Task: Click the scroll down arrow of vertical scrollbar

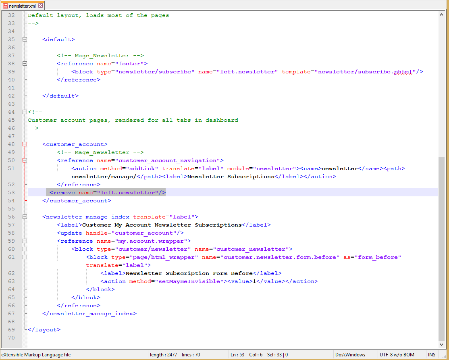Action: pyautogui.click(x=441, y=345)
